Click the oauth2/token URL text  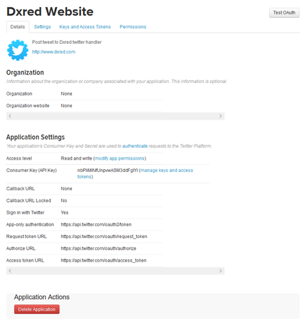click(x=96, y=224)
